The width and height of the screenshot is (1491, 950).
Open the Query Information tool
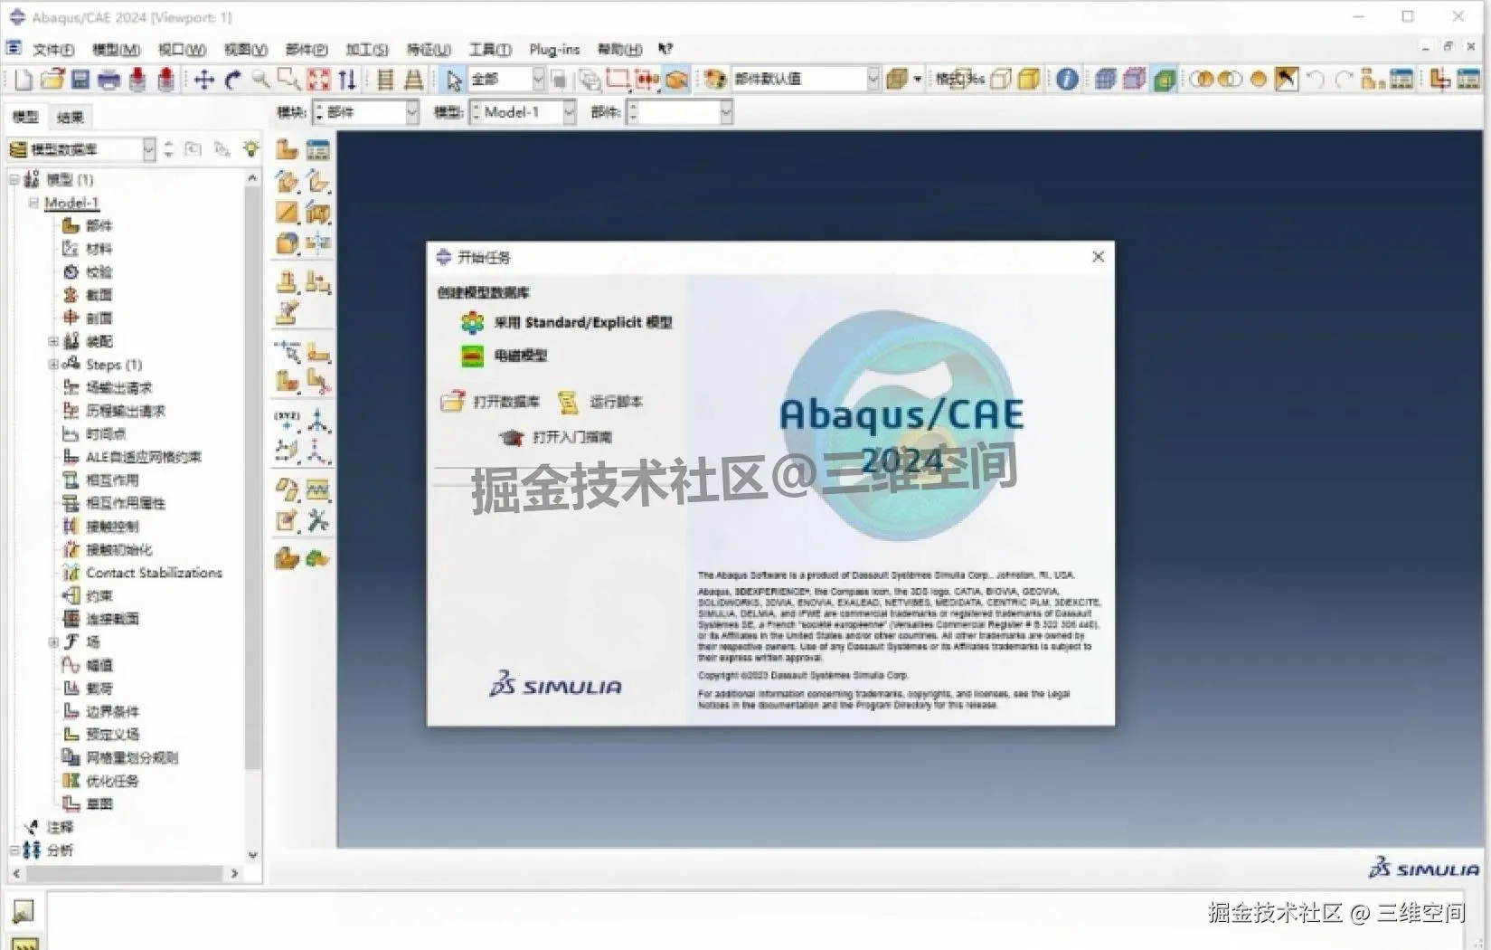click(1065, 80)
